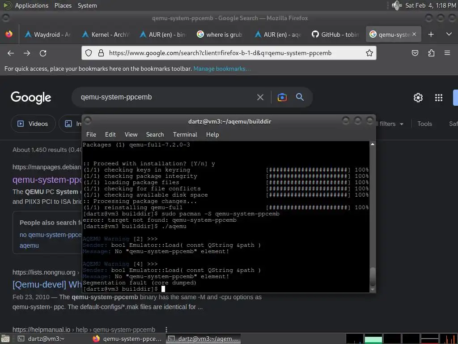Submit search with the magnifier icon
The image size is (458, 344).
(x=300, y=97)
